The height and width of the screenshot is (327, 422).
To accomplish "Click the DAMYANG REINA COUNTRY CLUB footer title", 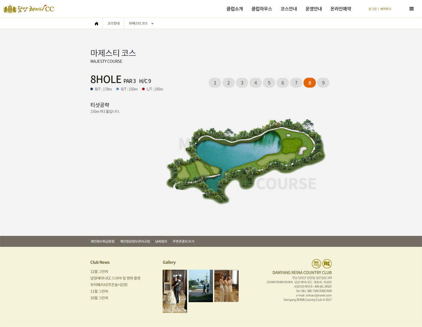I will point(302,273).
